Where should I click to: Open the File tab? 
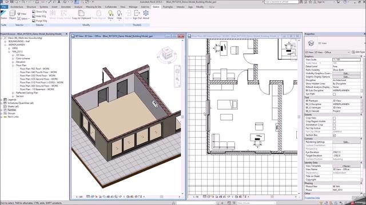pyautogui.click(x=4, y=7)
